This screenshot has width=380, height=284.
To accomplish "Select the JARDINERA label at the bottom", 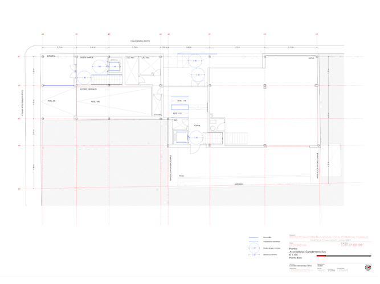I will (239, 184).
